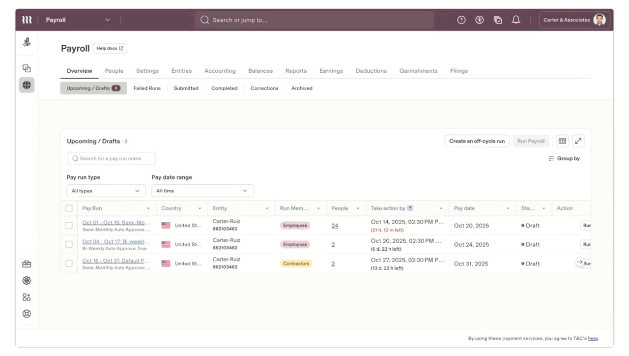Click the tasks checklist icon in header
Screen dimensions: 629x356
click(498, 20)
